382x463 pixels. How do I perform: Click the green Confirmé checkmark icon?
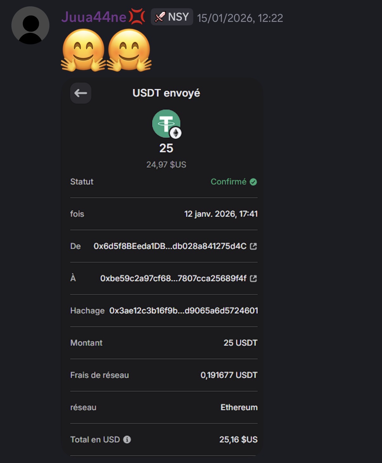253,182
